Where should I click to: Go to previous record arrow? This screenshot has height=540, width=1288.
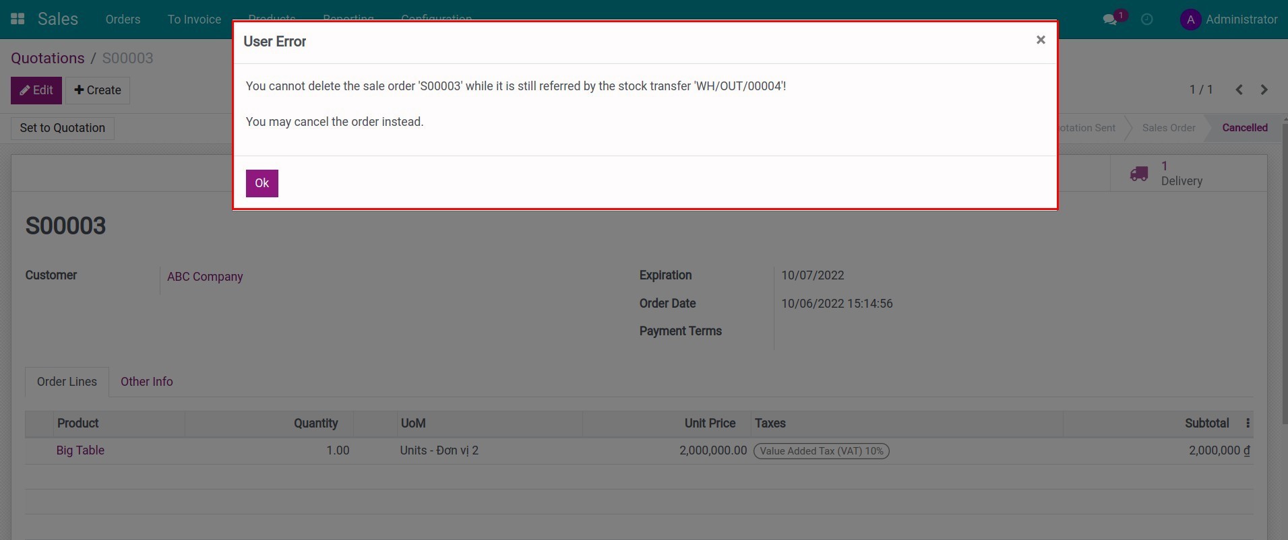point(1239,90)
